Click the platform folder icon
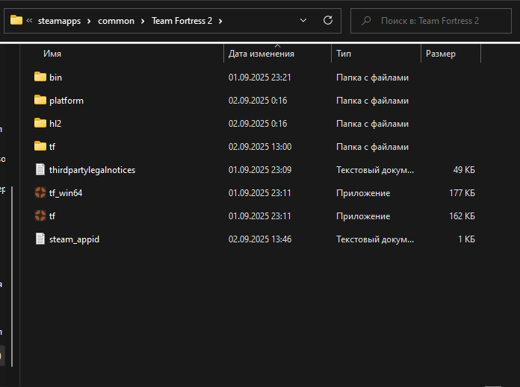520x387 pixels. pos(40,100)
